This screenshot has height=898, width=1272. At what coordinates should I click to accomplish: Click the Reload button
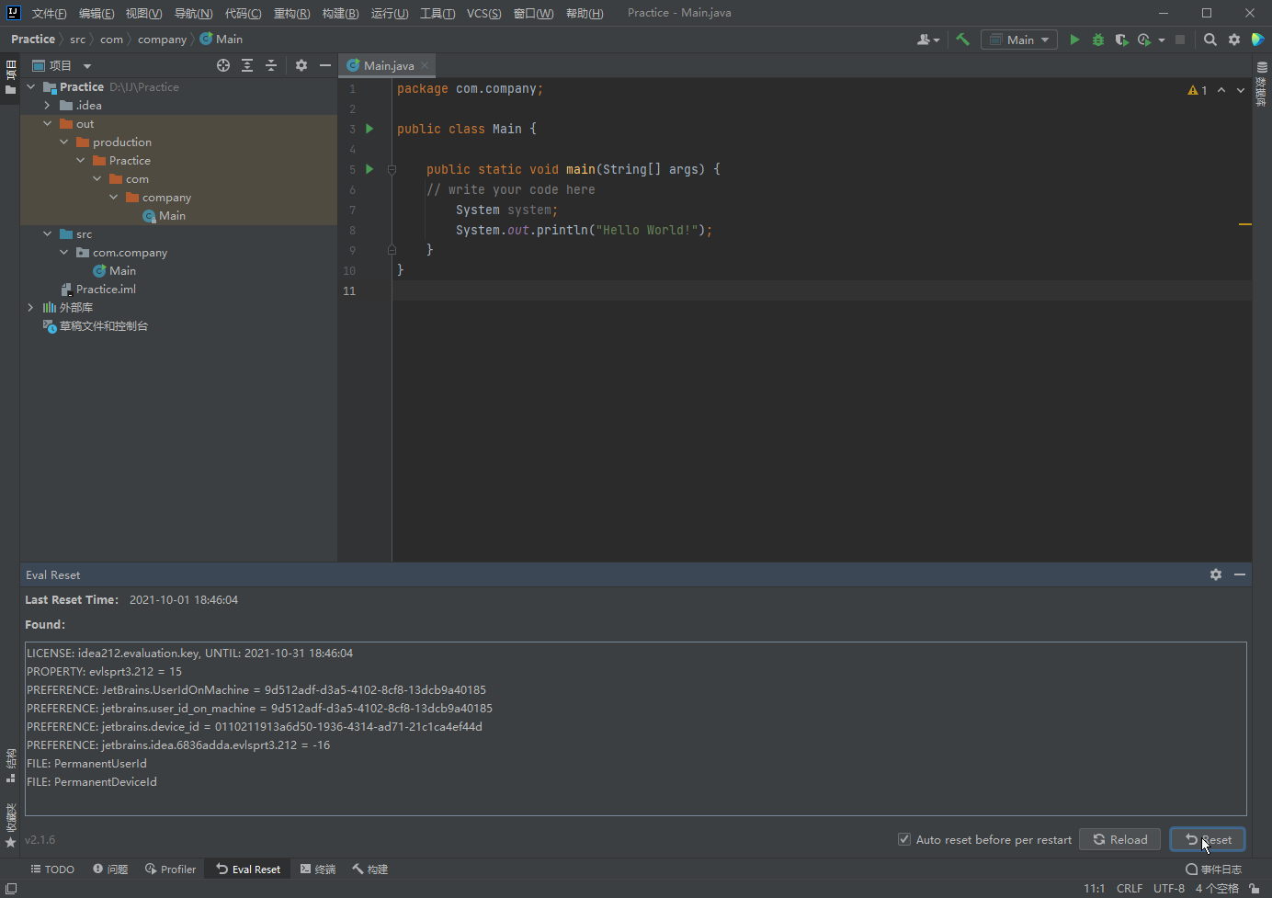click(x=1119, y=839)
